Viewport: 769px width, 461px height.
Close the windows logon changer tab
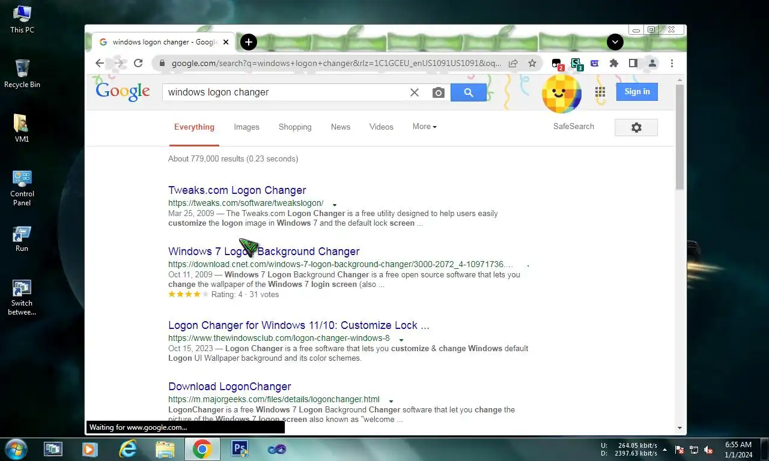tap(226, 42)
